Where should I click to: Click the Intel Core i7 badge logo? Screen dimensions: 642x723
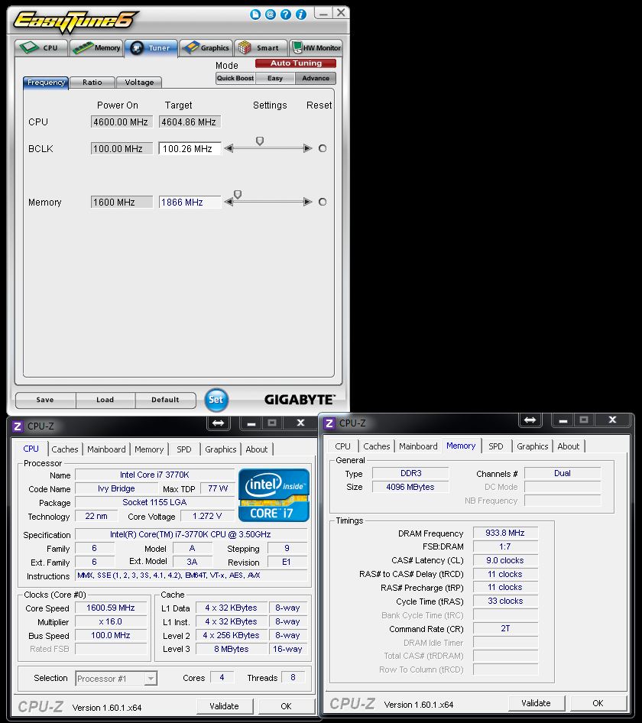(x=274, y=495)
